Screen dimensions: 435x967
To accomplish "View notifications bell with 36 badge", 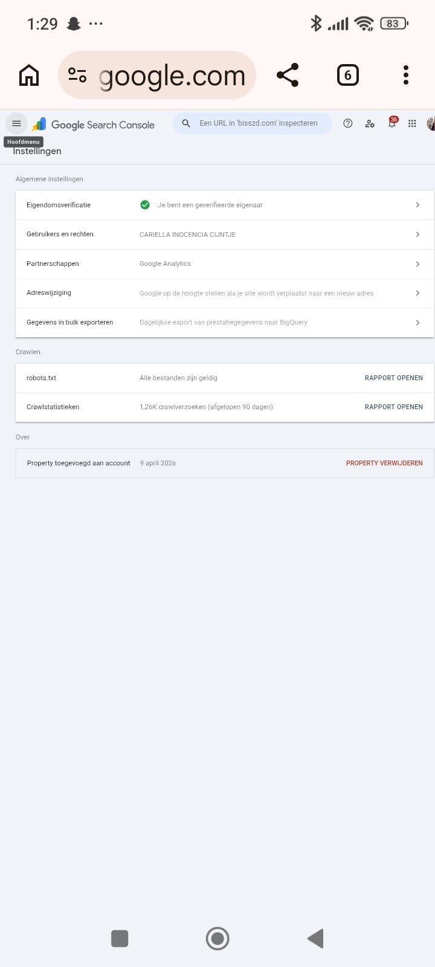I will coord(392,123).
